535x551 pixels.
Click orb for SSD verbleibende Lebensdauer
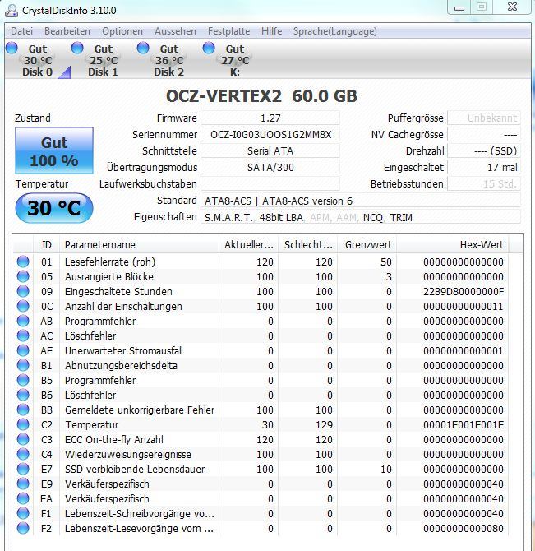(x=23, y=469)
